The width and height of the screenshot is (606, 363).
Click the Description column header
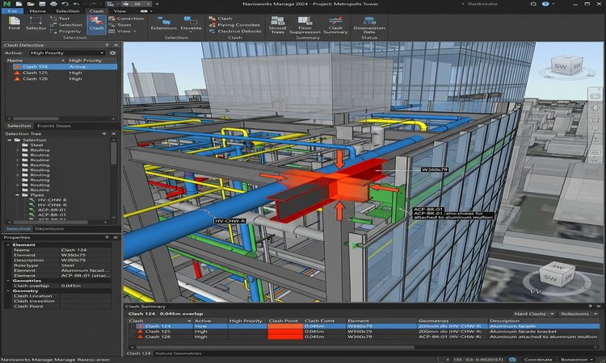click(544, 321)
